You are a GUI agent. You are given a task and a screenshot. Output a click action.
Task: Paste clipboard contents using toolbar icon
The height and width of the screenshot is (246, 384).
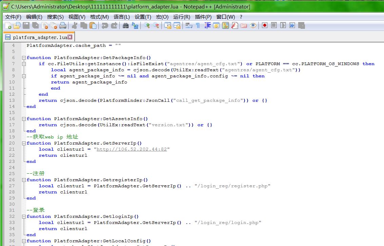[x=93, y=25]
